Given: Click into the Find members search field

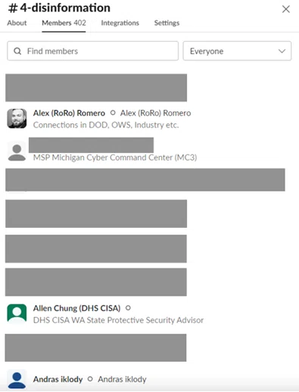Looking at the screenshot, I should click(x=93, y=51).
